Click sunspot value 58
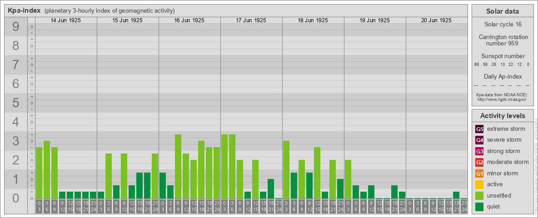The image size is (538, 218). 485,64
